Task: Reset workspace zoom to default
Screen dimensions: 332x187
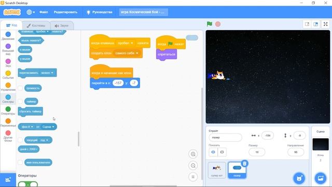Action: point(193,177)
